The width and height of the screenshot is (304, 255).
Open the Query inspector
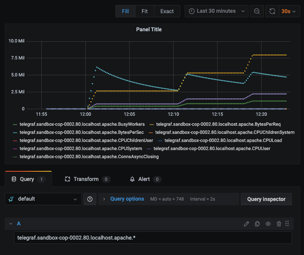[x=266, y=199]
